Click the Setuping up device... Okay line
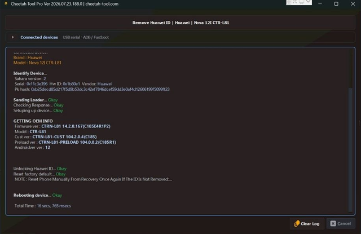 pyautogui.click(x=38, y=111)
